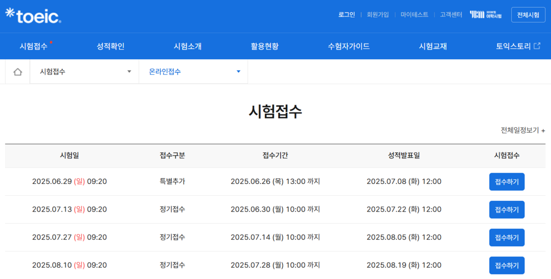
Task: Open 고객센터 link
Action: [451, 15]
